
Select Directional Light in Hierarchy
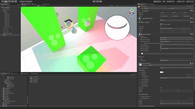(x=7, y=27)
